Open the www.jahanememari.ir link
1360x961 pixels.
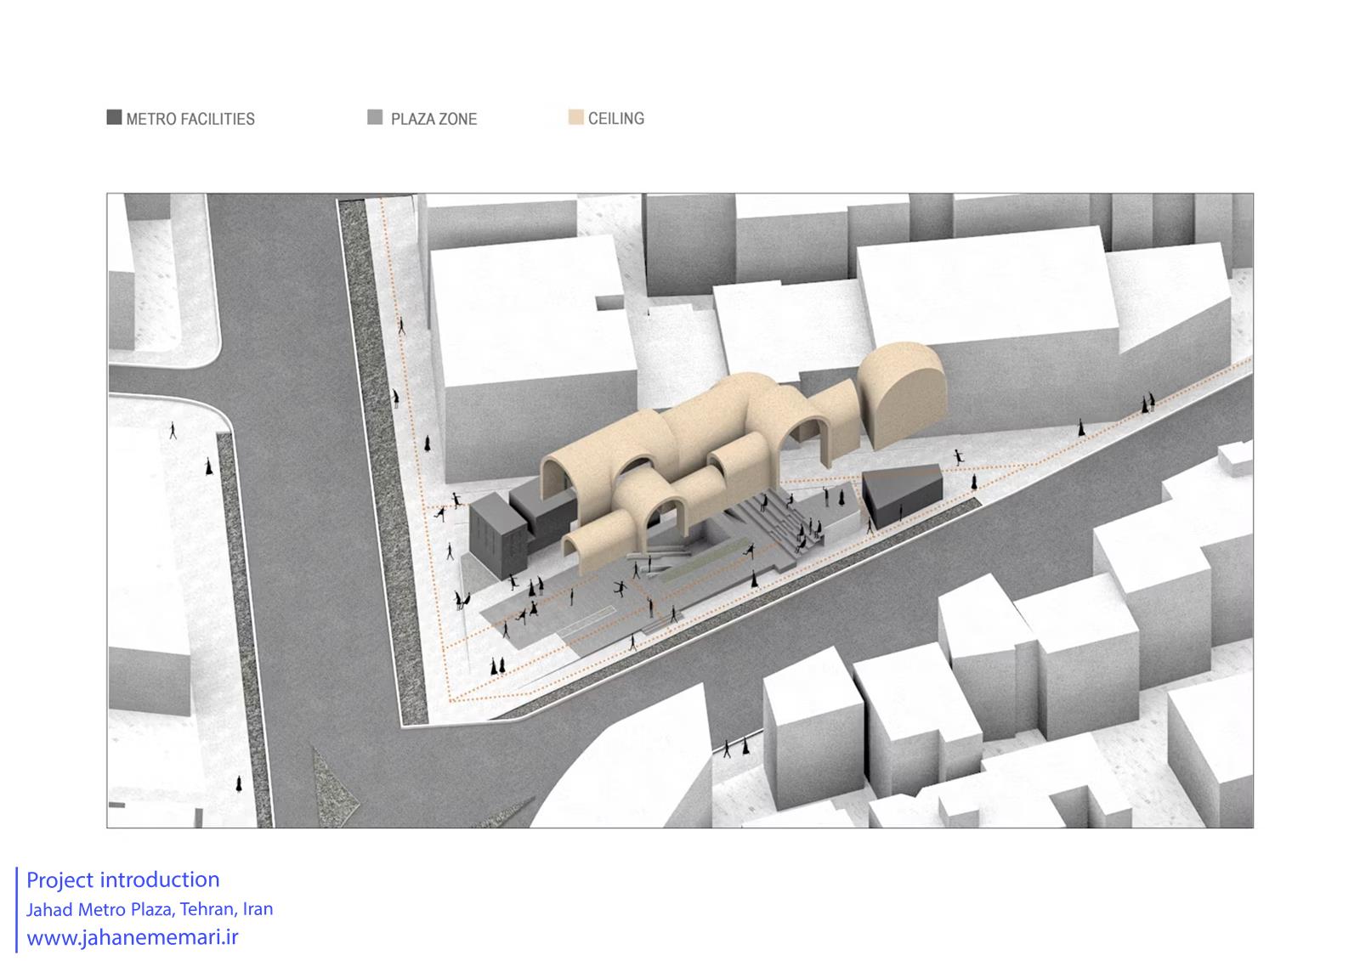pyautogui.click(x=133, y=938)
